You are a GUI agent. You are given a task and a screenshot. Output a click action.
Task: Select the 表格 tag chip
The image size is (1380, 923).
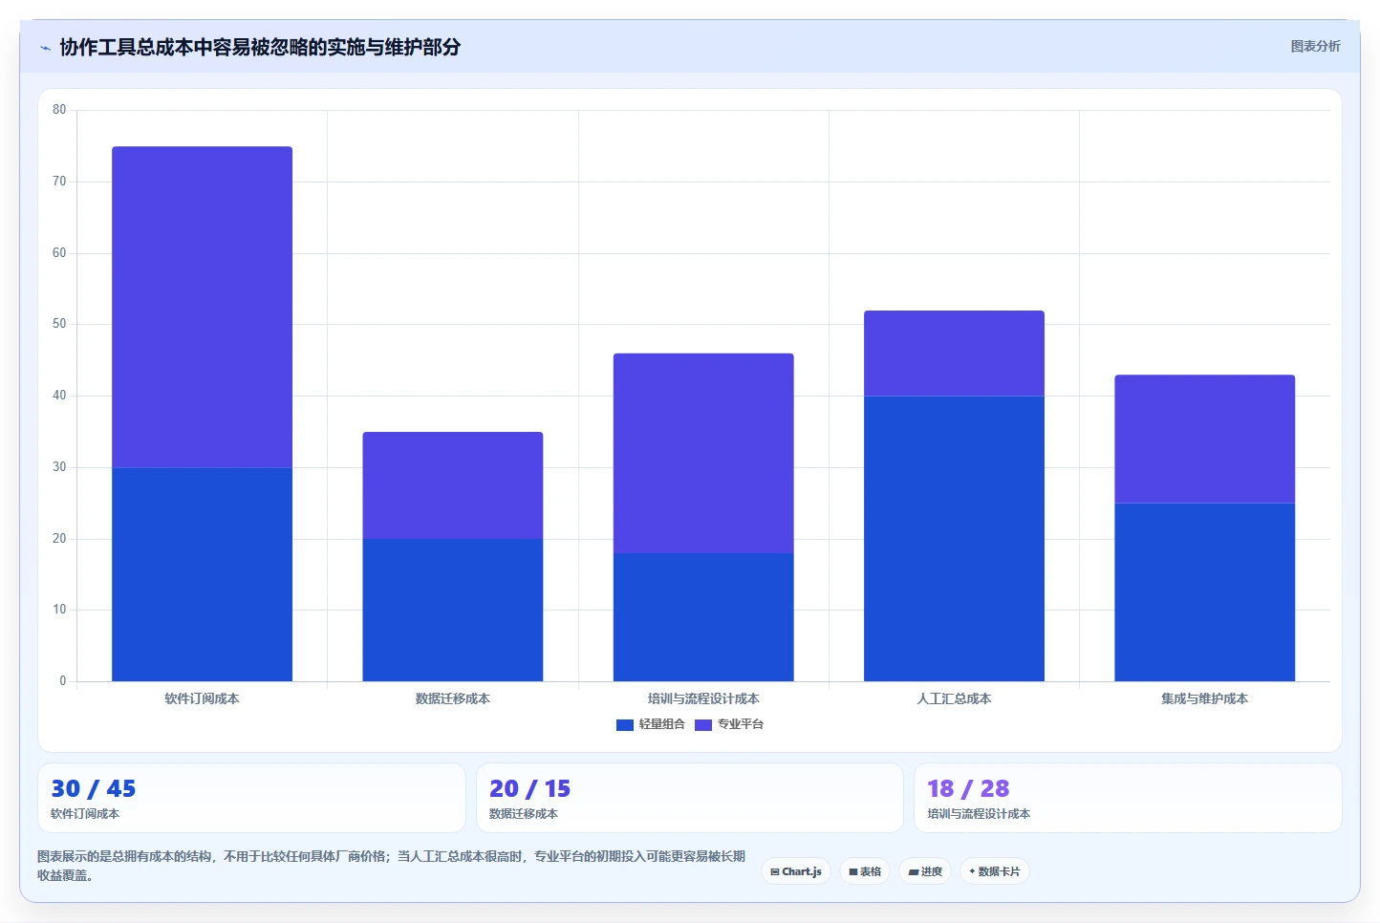(865, 871)
